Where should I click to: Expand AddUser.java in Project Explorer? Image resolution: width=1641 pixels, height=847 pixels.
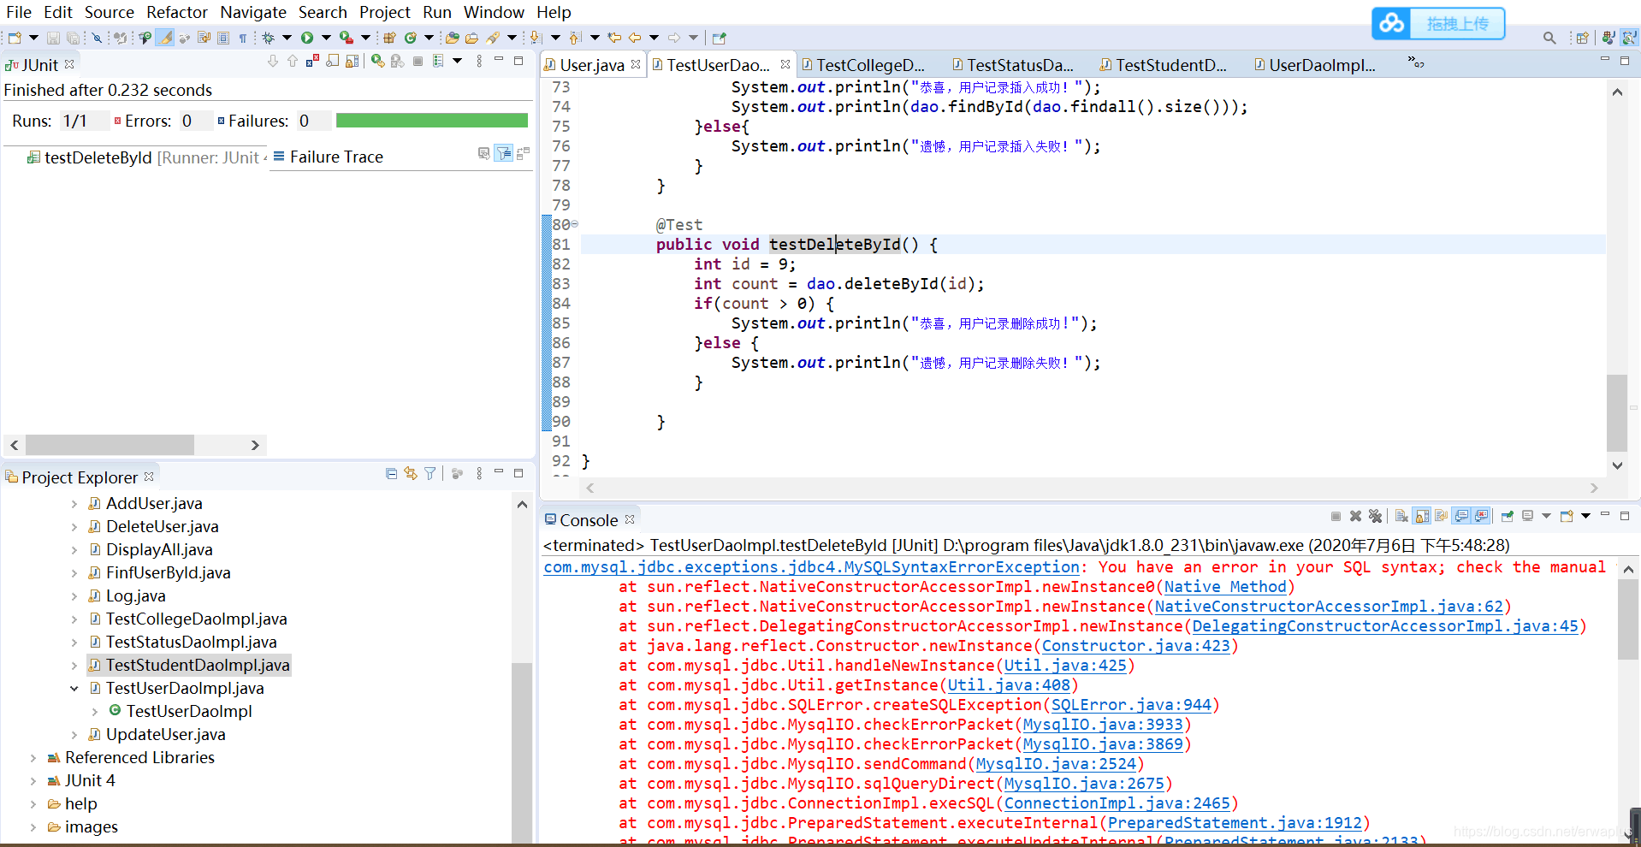pos(74,504)
